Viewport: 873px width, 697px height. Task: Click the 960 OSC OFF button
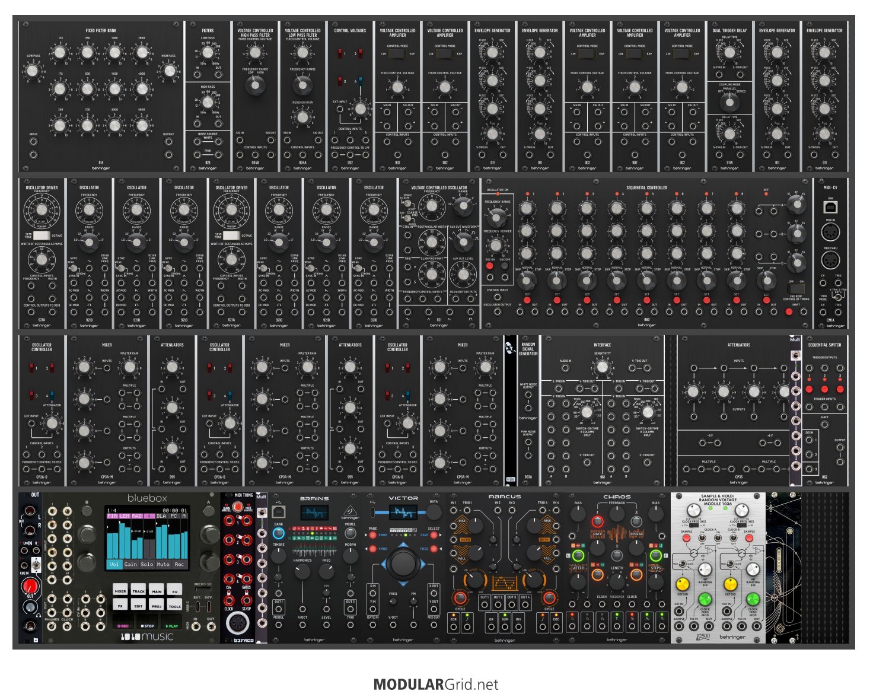505,266
